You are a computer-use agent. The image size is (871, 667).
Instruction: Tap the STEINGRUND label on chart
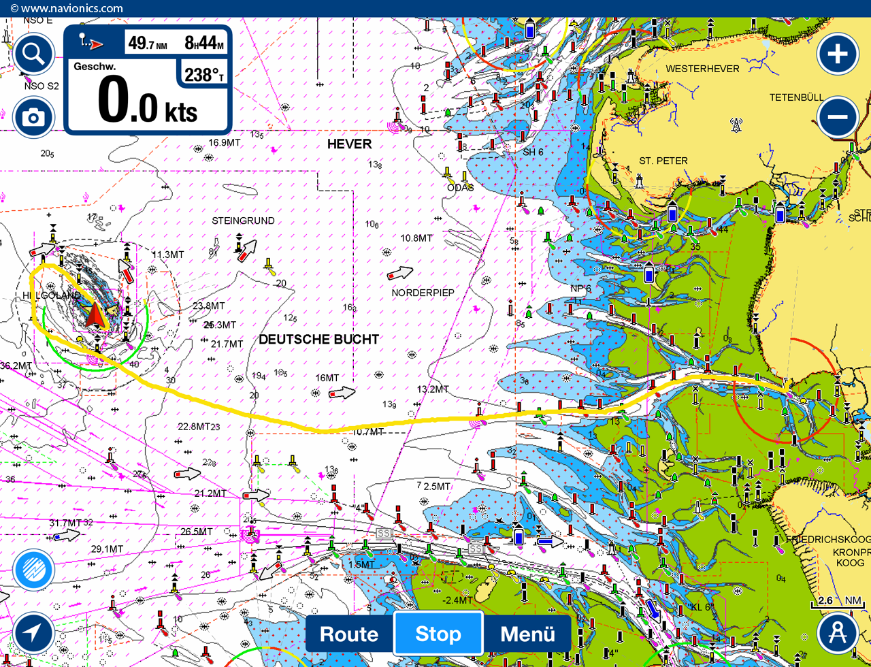point(243,221)
